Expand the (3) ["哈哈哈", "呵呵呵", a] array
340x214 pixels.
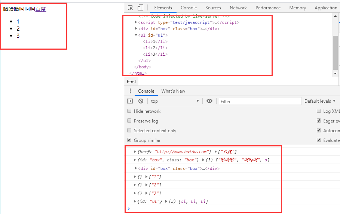pos(203,160)
